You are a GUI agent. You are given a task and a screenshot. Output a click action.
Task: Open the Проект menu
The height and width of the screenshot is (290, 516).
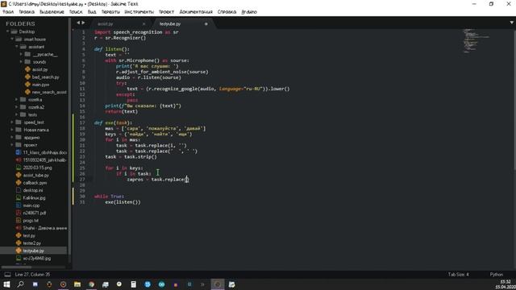tap(166, 12)
